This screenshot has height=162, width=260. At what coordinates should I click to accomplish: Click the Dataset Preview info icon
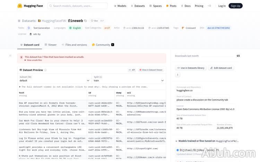tap(45, 70)
